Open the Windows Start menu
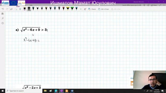Screen dimensions: 166x93 pyautogui.click(x=3, y=91)
